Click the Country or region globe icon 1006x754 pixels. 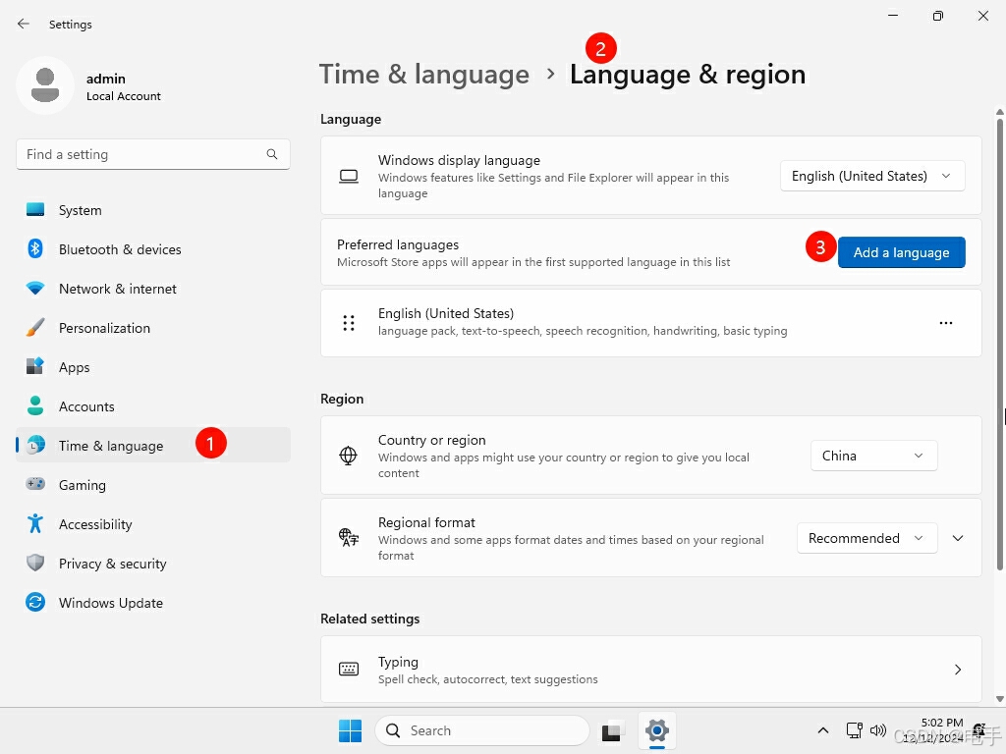[349, 456]
